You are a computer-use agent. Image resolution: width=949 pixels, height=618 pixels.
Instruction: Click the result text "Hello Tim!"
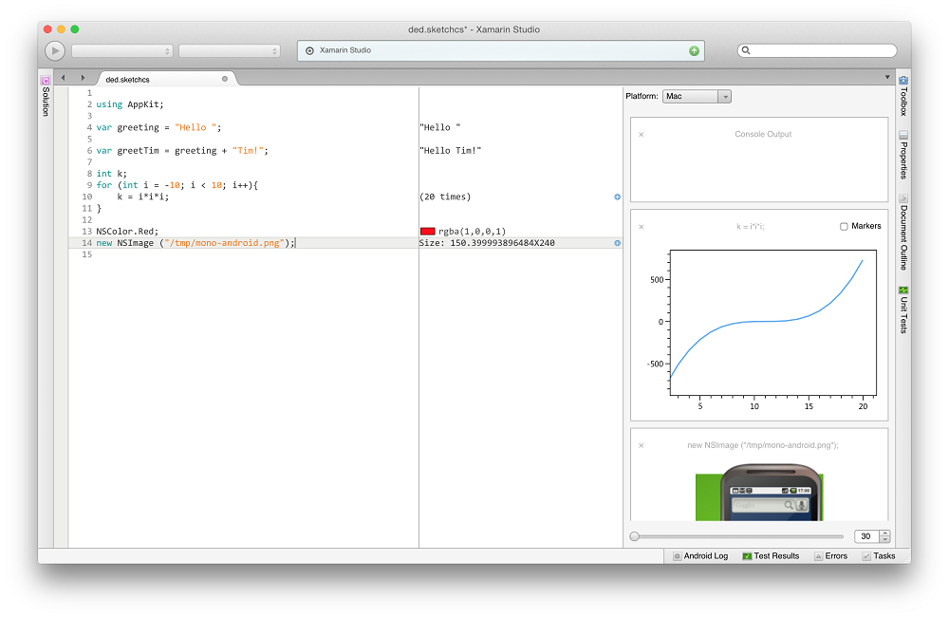(x=450, y=150)
